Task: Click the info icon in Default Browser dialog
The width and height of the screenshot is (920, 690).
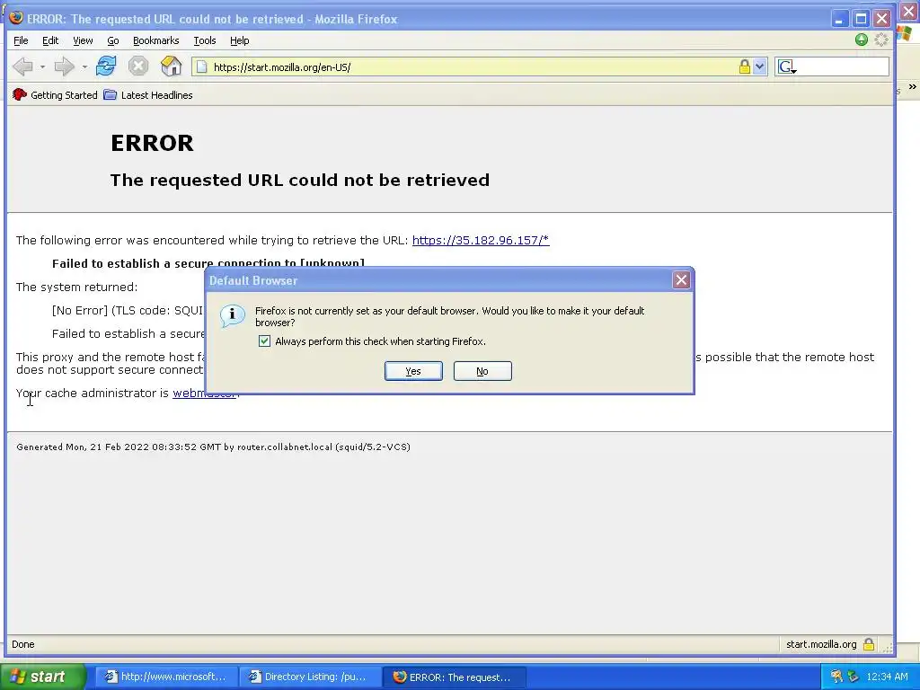Action: pos(232,315)
